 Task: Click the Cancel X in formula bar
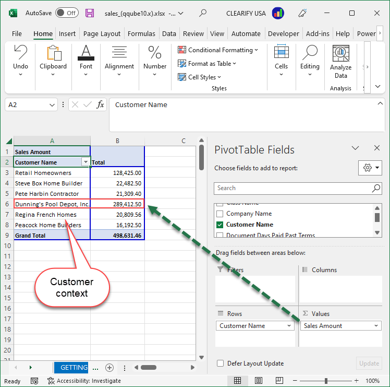(75, 104)
